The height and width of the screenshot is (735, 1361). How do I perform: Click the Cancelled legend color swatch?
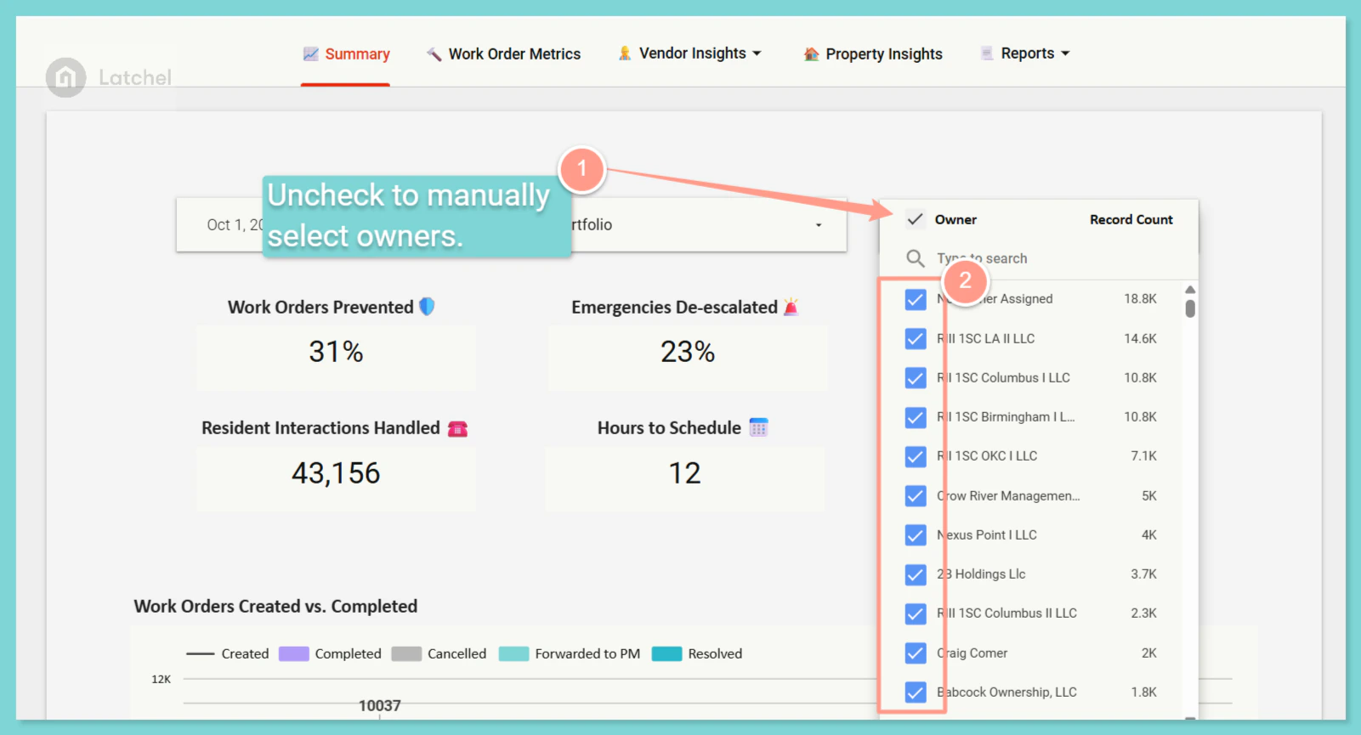[406, 653]
